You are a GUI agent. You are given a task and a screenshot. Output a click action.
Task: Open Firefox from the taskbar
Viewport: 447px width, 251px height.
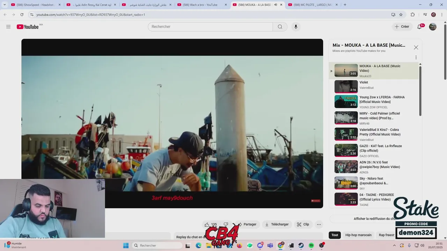pos(239,245)
